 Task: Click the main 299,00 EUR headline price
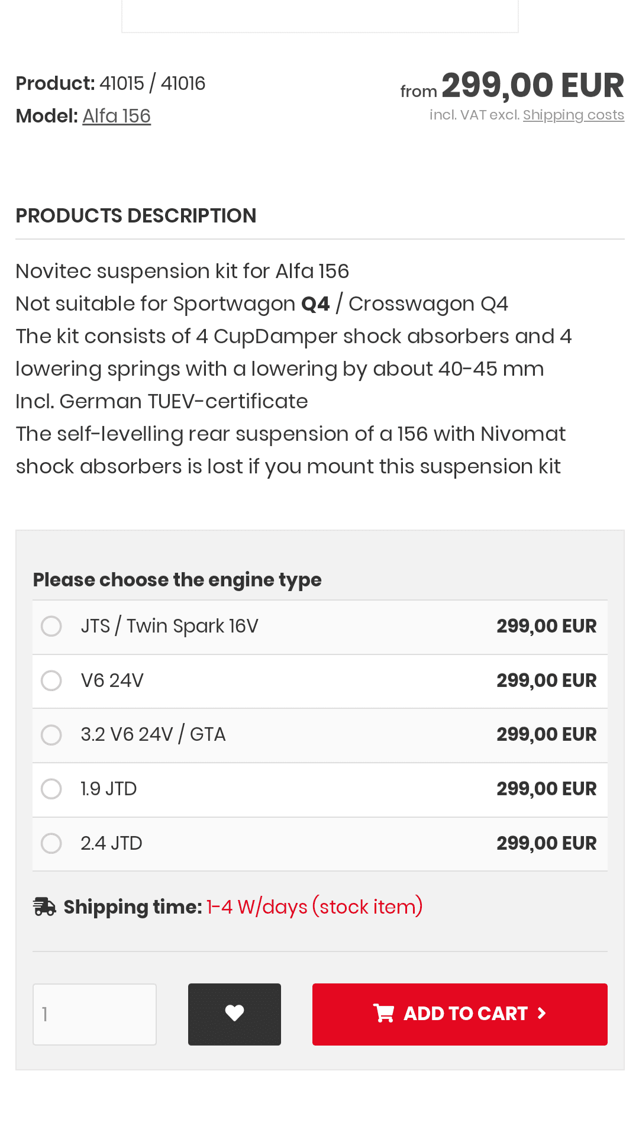pos(532,85)
